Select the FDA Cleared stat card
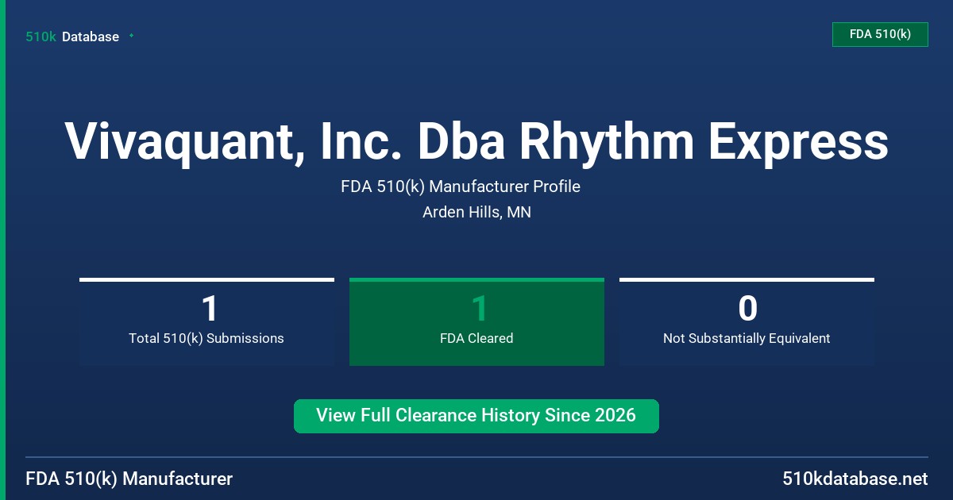This screenshot has width=953, height=500. (x=476, y=321)
